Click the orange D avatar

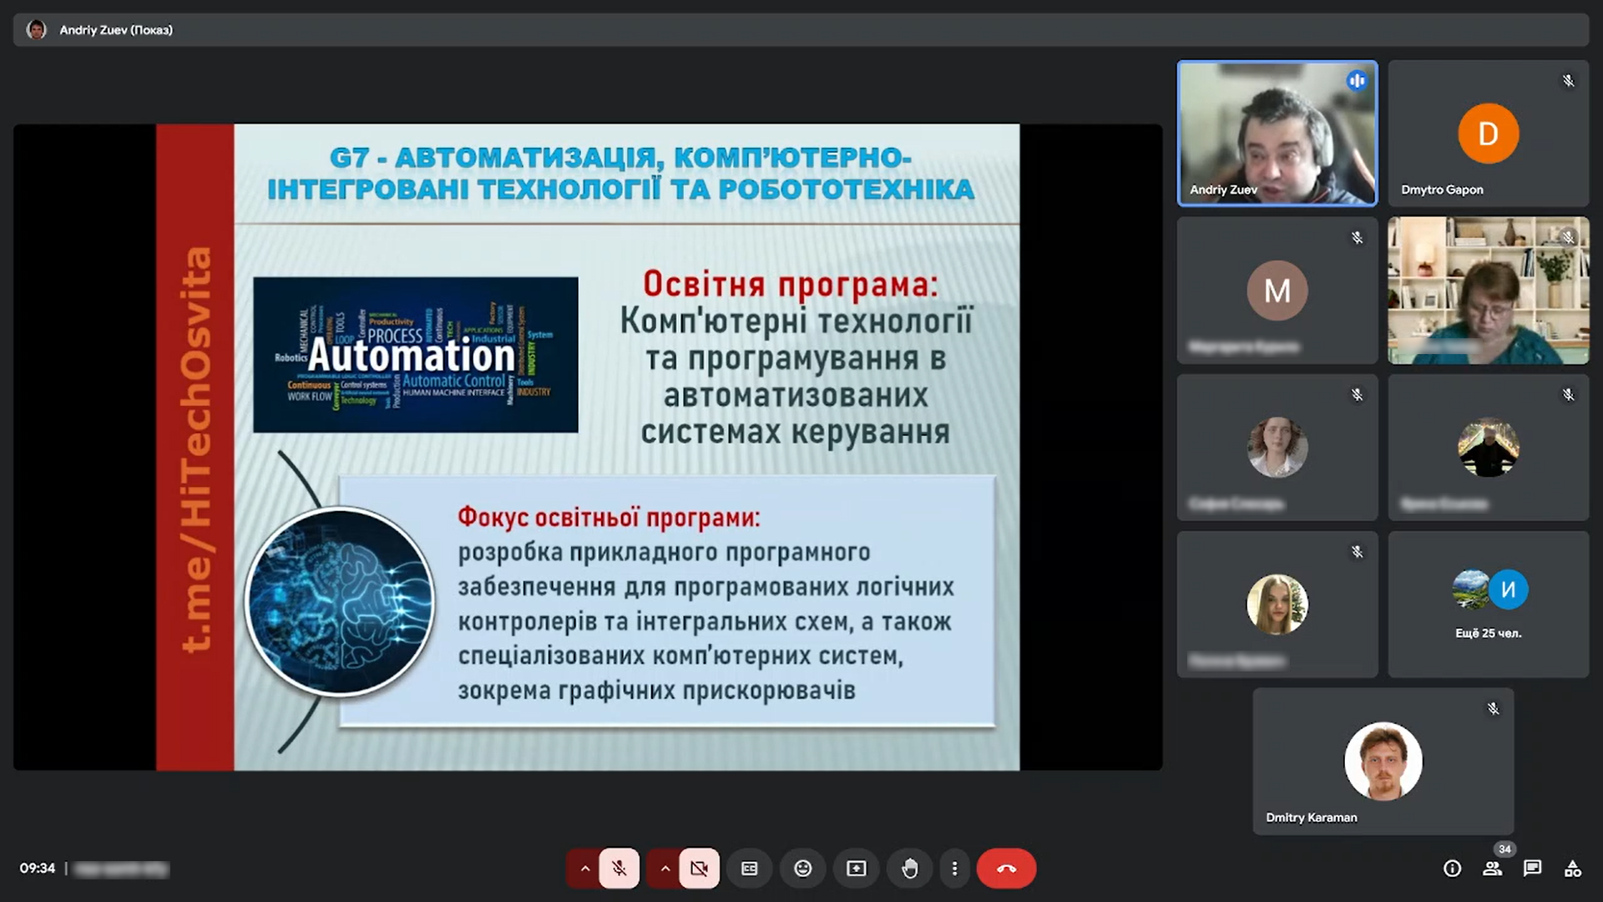pos(1488,133)
